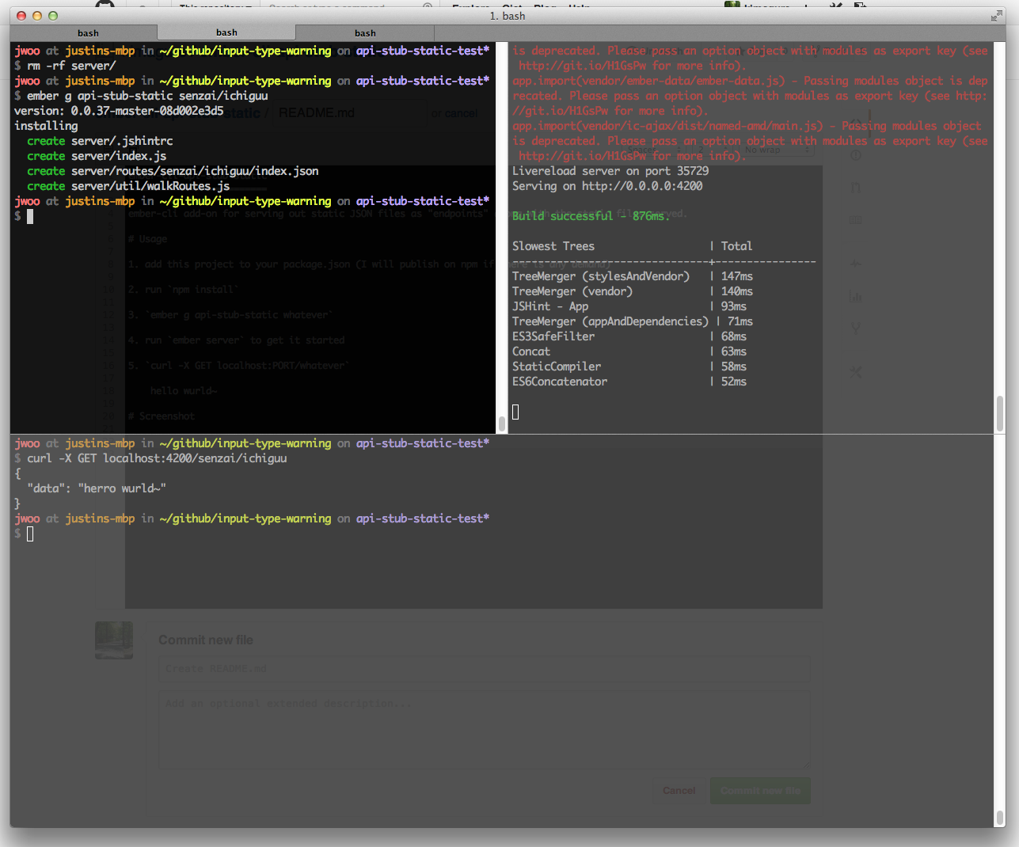Image resolution: width=1019 pixels, height=847 pixels.
Task: Click the scrollbar thumb of the top-right pane
Action: click(1000, 412)
